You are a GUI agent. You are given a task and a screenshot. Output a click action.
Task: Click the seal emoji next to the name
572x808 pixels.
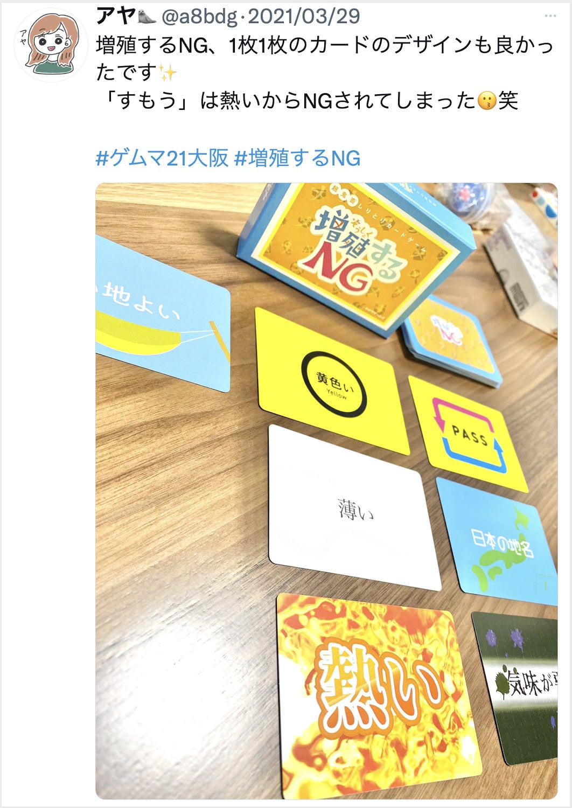click(x=147, y=17)
